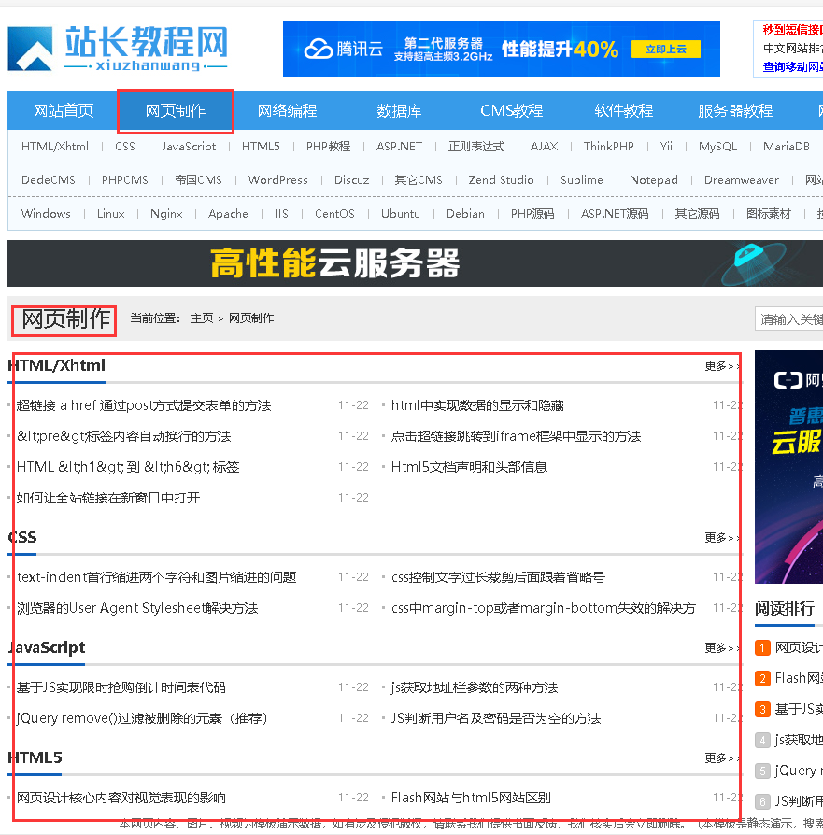Open 正则表达式 sub-navigation link
The width and height of the screenshot is (823, 835).
(476, 147)
